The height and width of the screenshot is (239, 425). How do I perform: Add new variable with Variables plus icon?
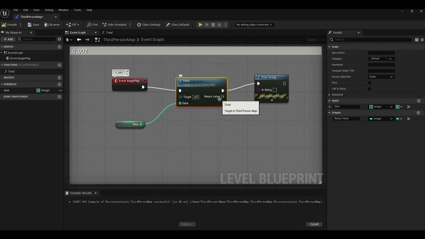pyautogui.click(x=59, y=84)
